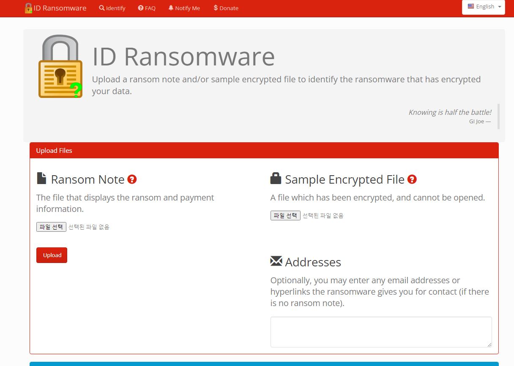Click the 'GI Joe' quote attribution
Screen dimensions: 514x366
[x=480, y=122]
